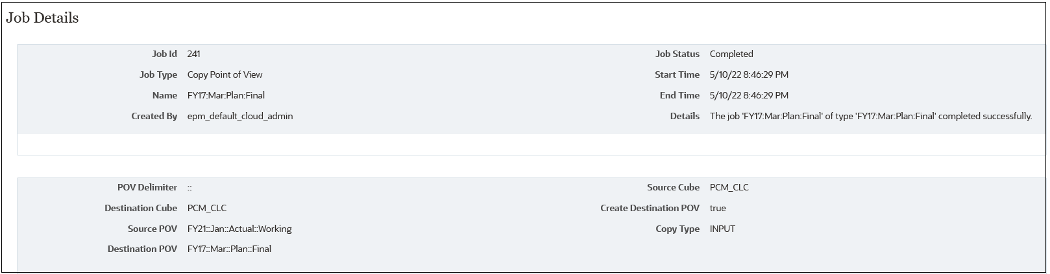Click the Copy Type INPUT value
The image size is (1050, 274).
(x=722, y=229)
